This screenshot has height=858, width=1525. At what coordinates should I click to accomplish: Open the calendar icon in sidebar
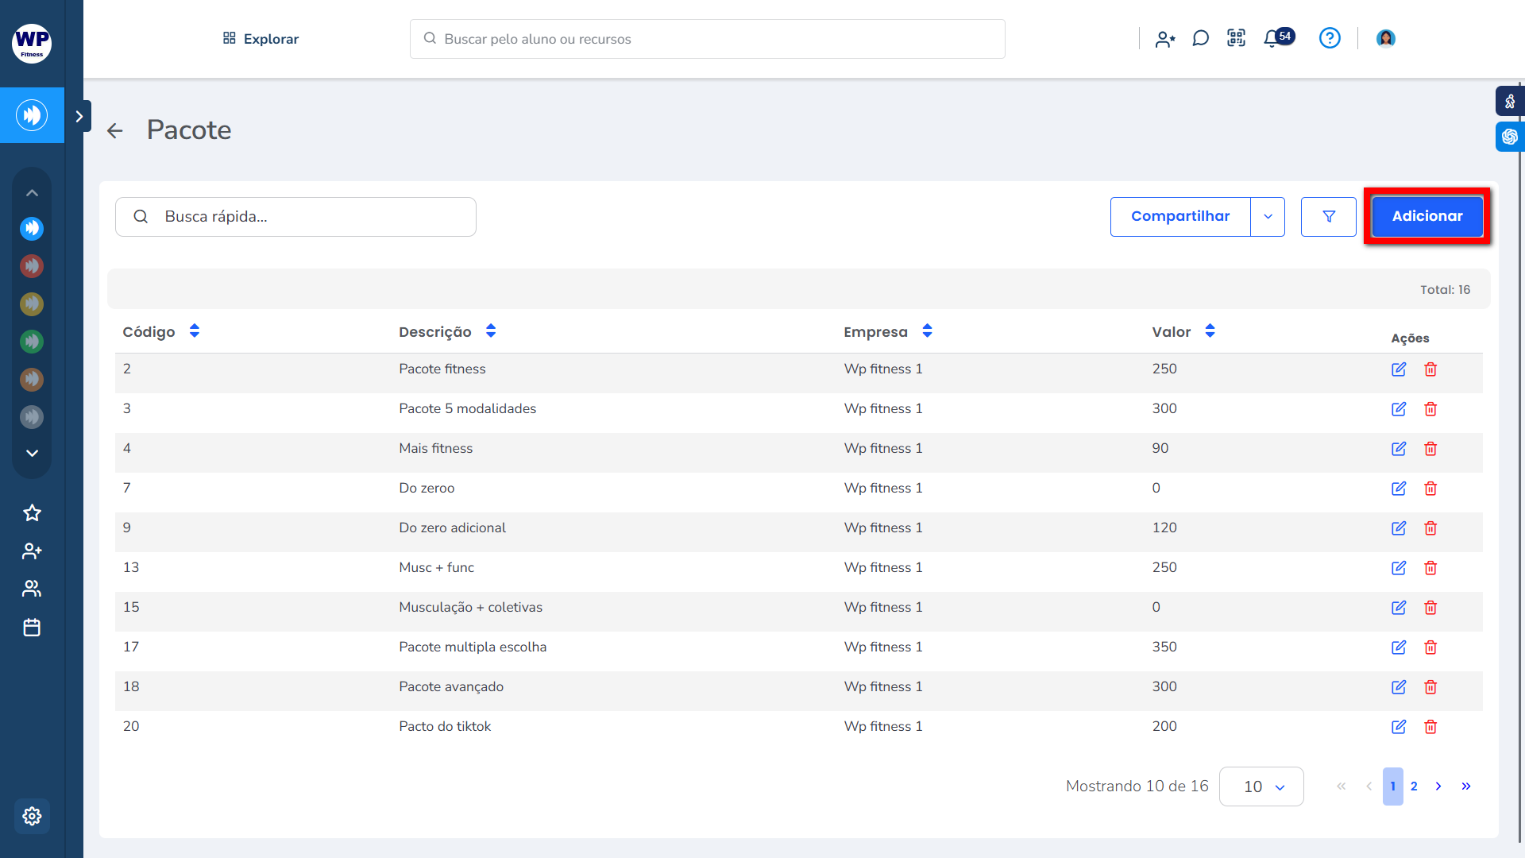[32, 628]
